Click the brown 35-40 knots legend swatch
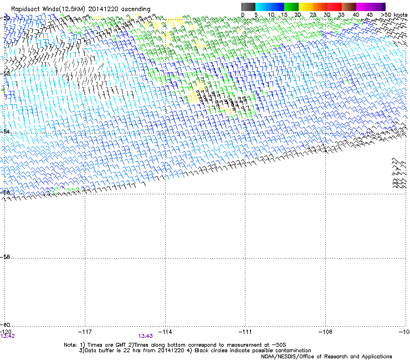The height and width of the screenshot is (360, 410). click(x=349, y=7)
